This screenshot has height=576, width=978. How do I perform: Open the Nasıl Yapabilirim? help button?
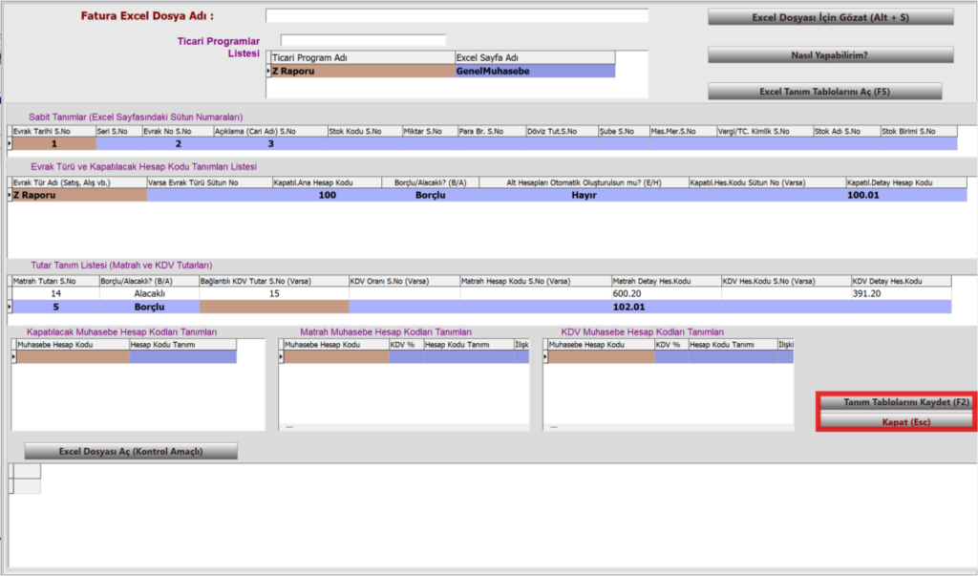830,54
